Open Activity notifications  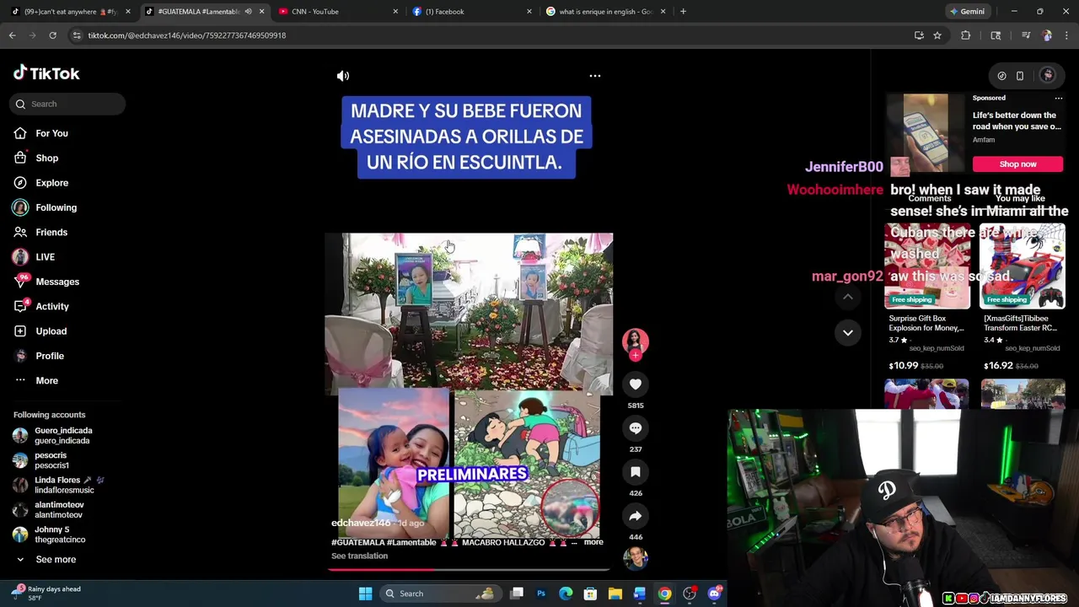(x=52, y=306)
